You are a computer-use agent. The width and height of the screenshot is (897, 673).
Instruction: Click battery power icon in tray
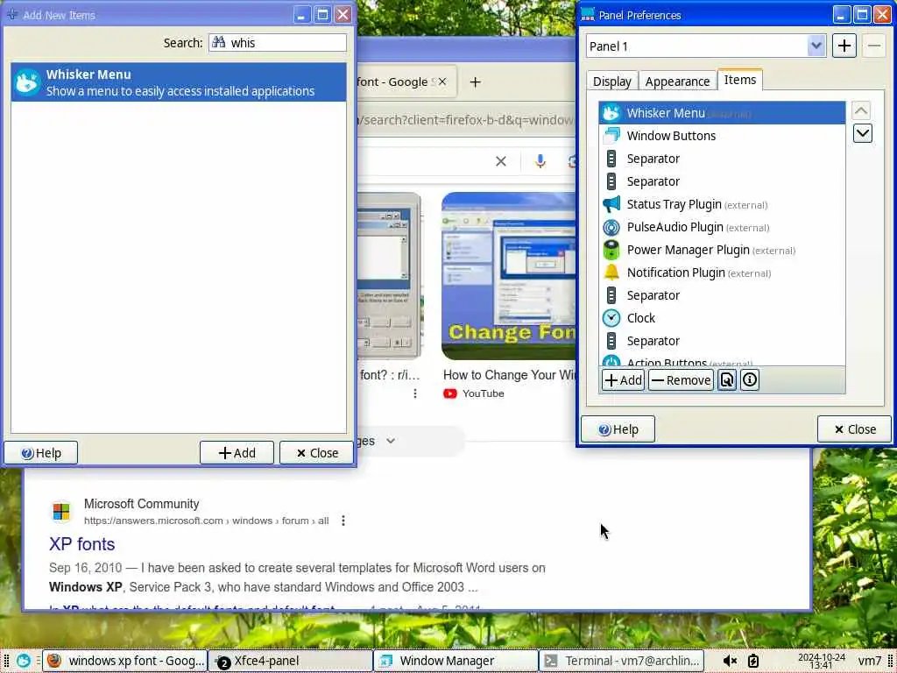click(753, 661)
